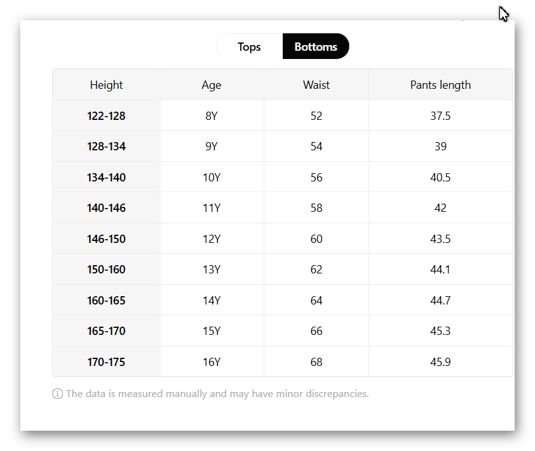The image size is (535, 451).
Task: Click the 16Y age cell
Action: 212,362
